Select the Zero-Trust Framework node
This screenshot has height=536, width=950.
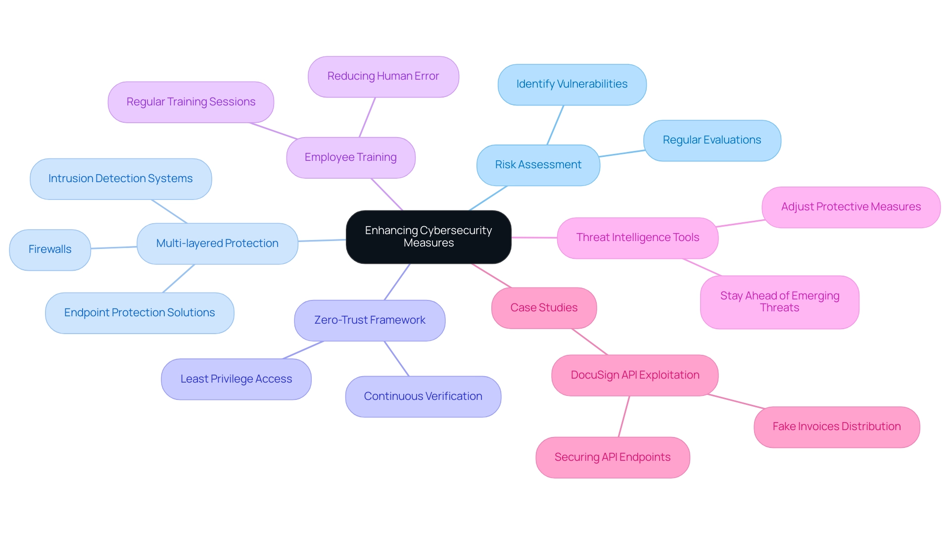pos(372,319)
